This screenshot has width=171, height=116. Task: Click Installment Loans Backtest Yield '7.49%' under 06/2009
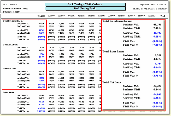tap(91, 26)
